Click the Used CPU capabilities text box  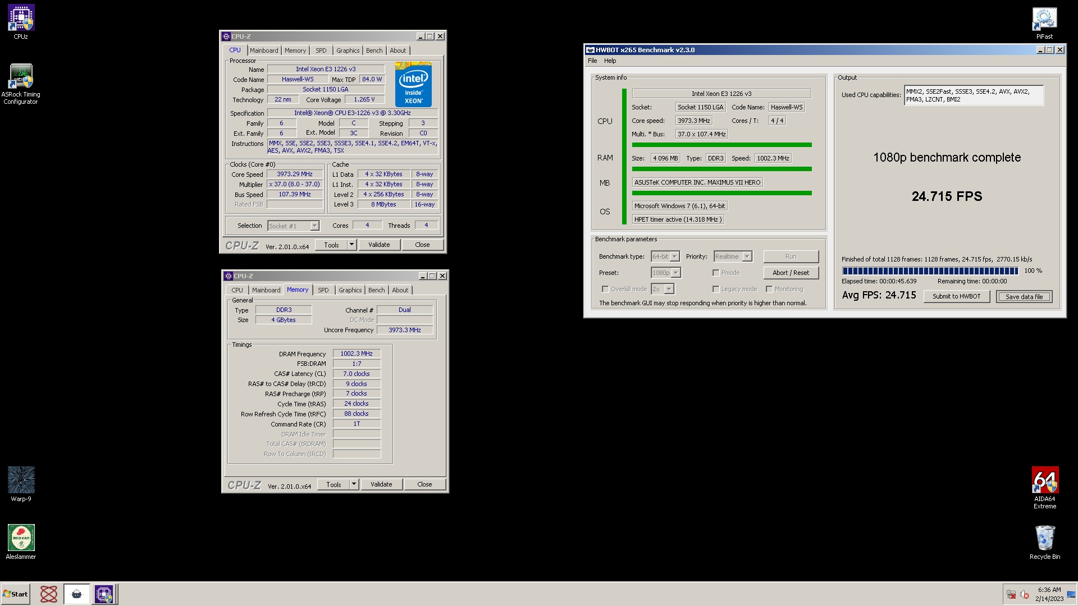[974, 95]
